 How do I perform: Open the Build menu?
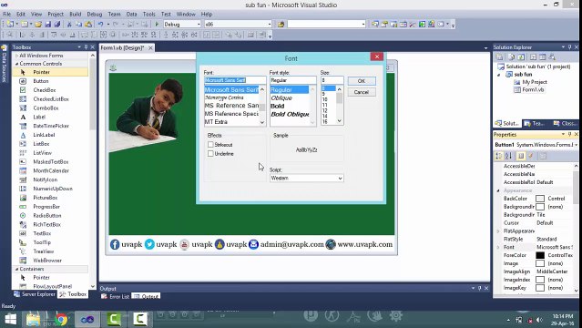coord(75,14)
